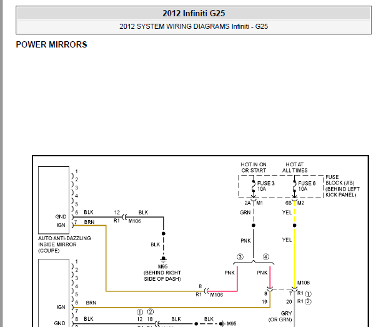Viewport: 376px width, 327px height.
Task: Click the 'GRN' wire color label
Action: (245, 213)
